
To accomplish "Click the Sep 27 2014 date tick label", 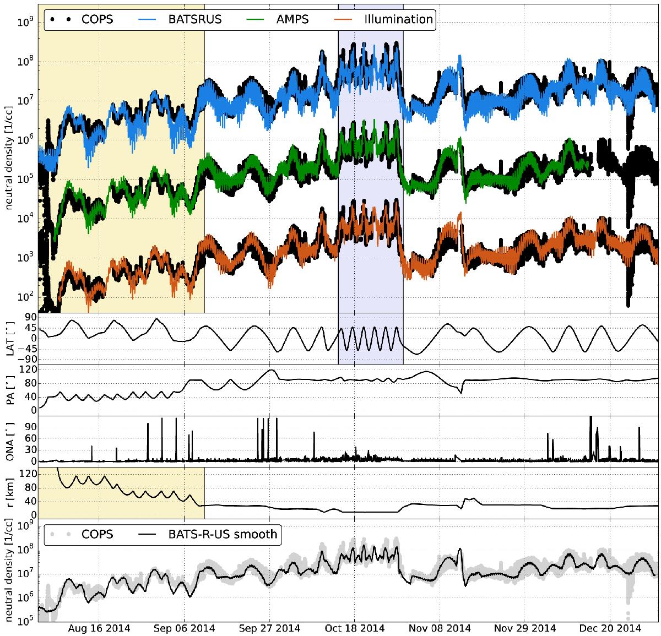I will [269, 628].
